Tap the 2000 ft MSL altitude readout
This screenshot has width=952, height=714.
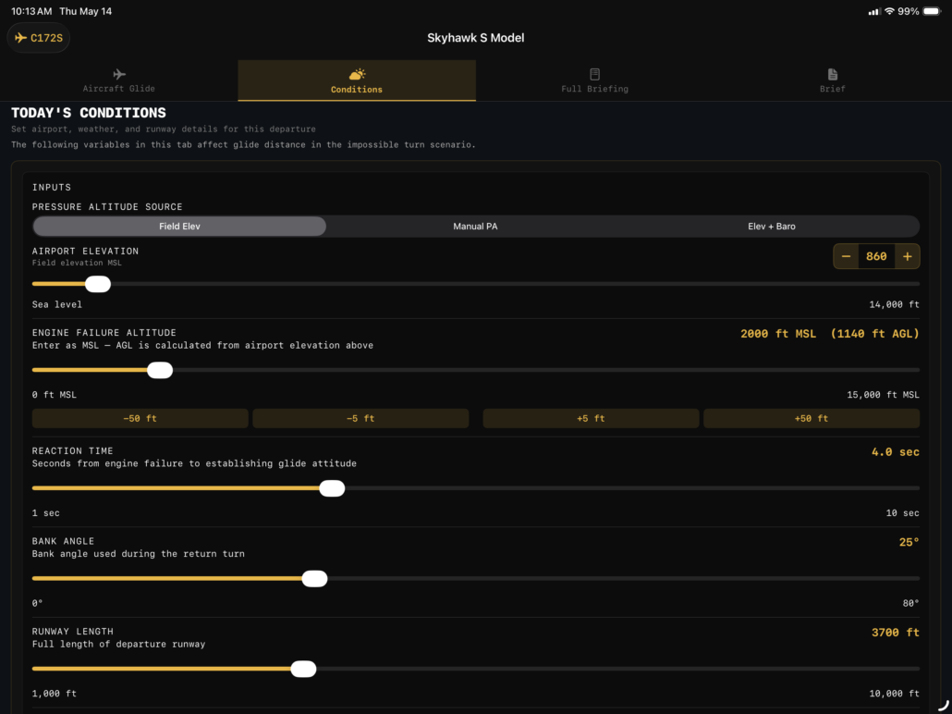[778, 334]
